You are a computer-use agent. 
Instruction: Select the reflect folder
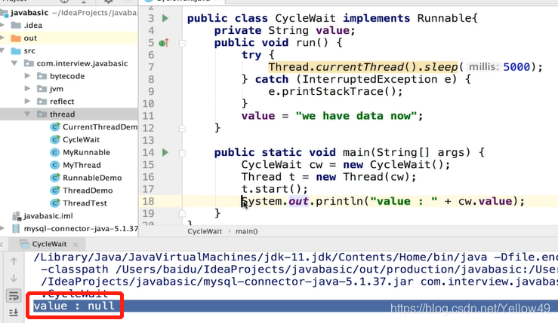(x=62, y=102)
